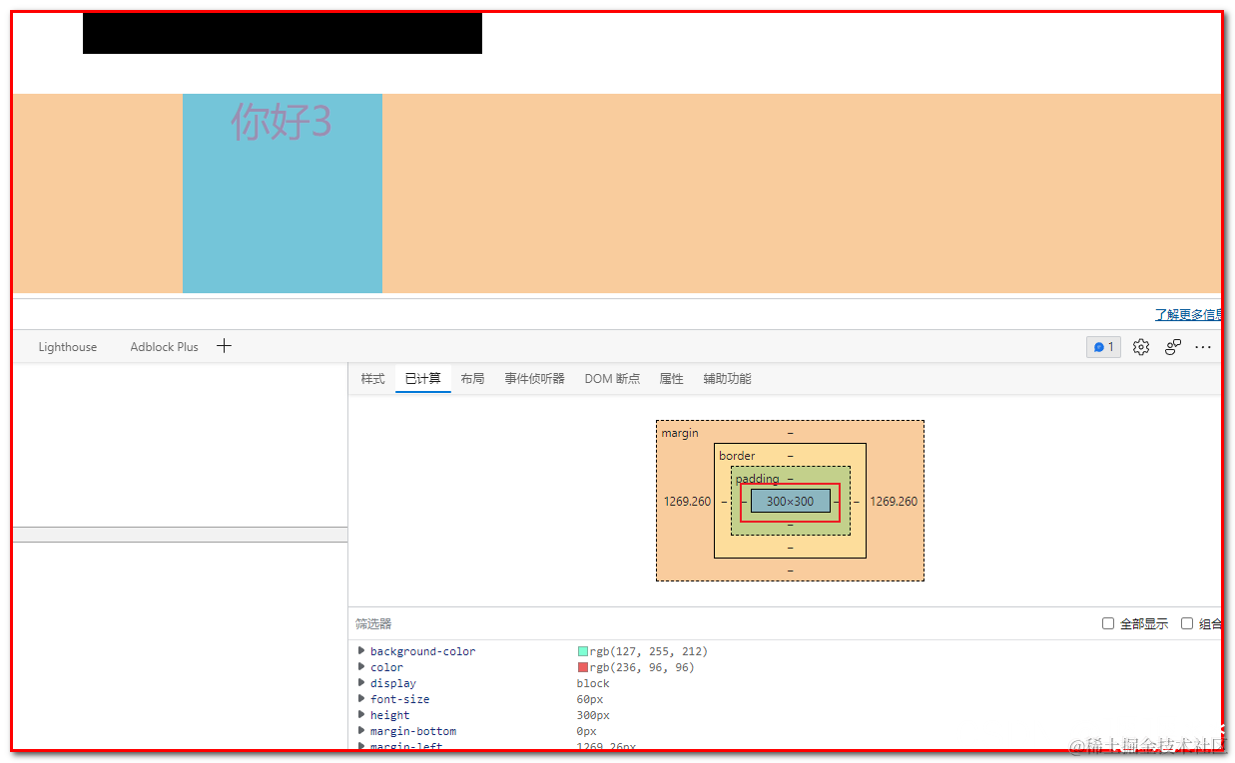1235x763 pixels.
Task: Expand the margin-bottom property
Action: [361, 730]
